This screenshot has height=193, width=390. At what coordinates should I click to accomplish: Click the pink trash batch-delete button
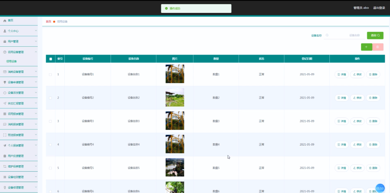click(378, 47)
